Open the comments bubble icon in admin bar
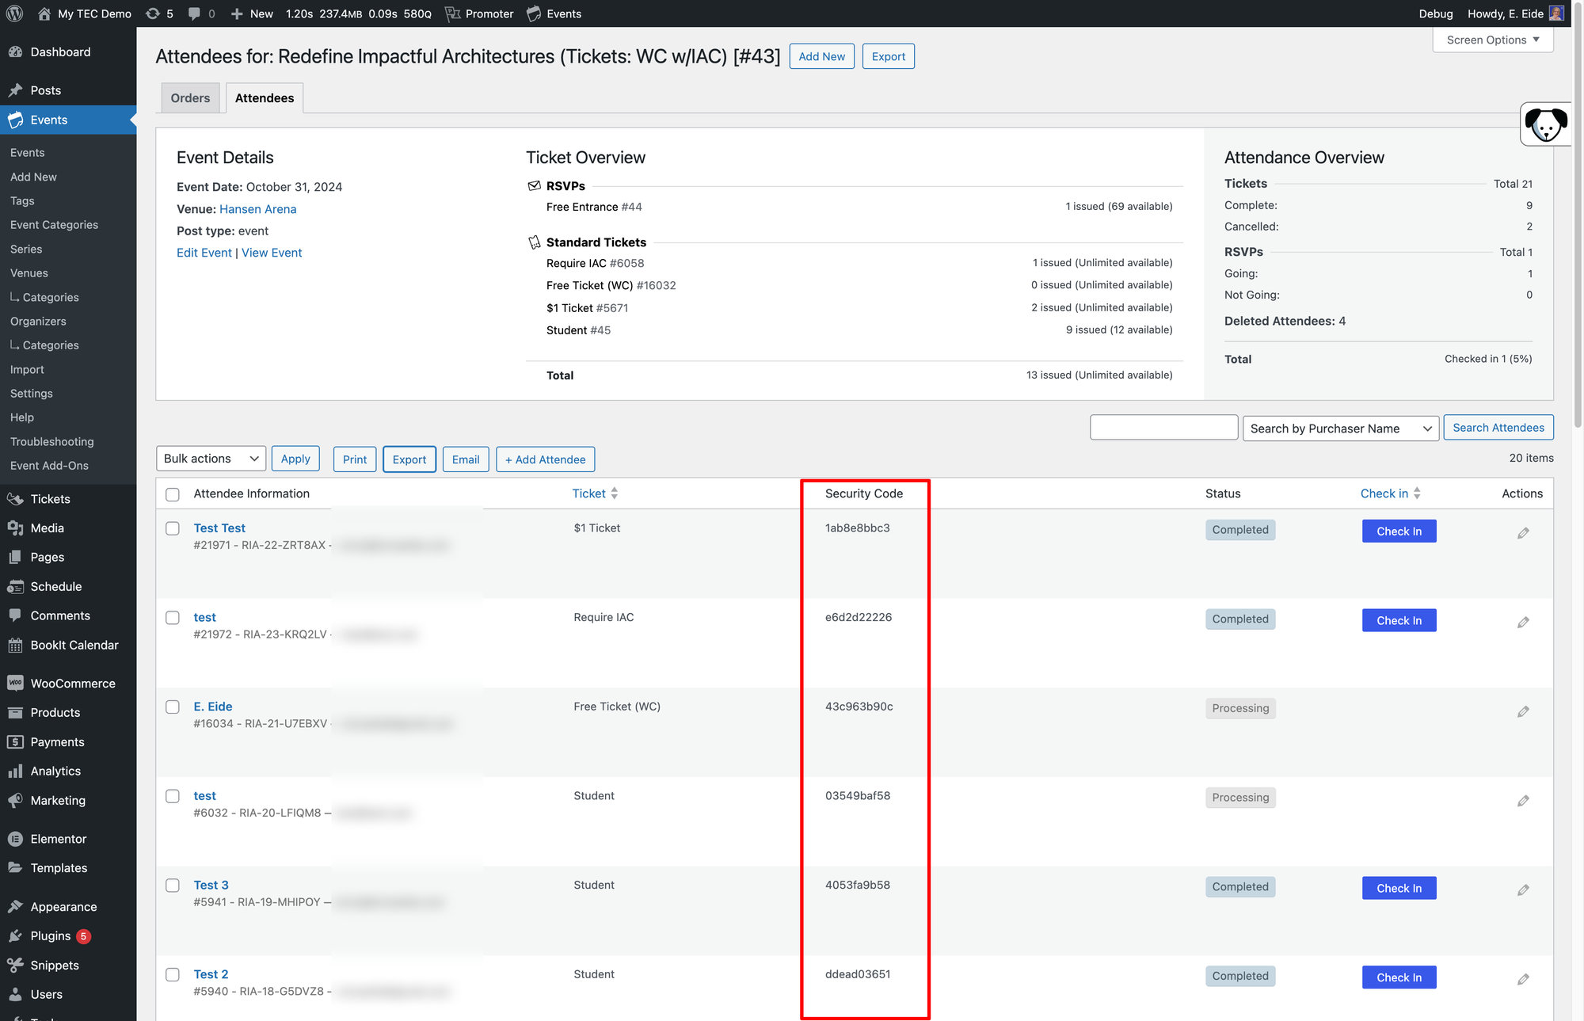The height and width of the screenshot is (1021, 1584). point(194,13)
